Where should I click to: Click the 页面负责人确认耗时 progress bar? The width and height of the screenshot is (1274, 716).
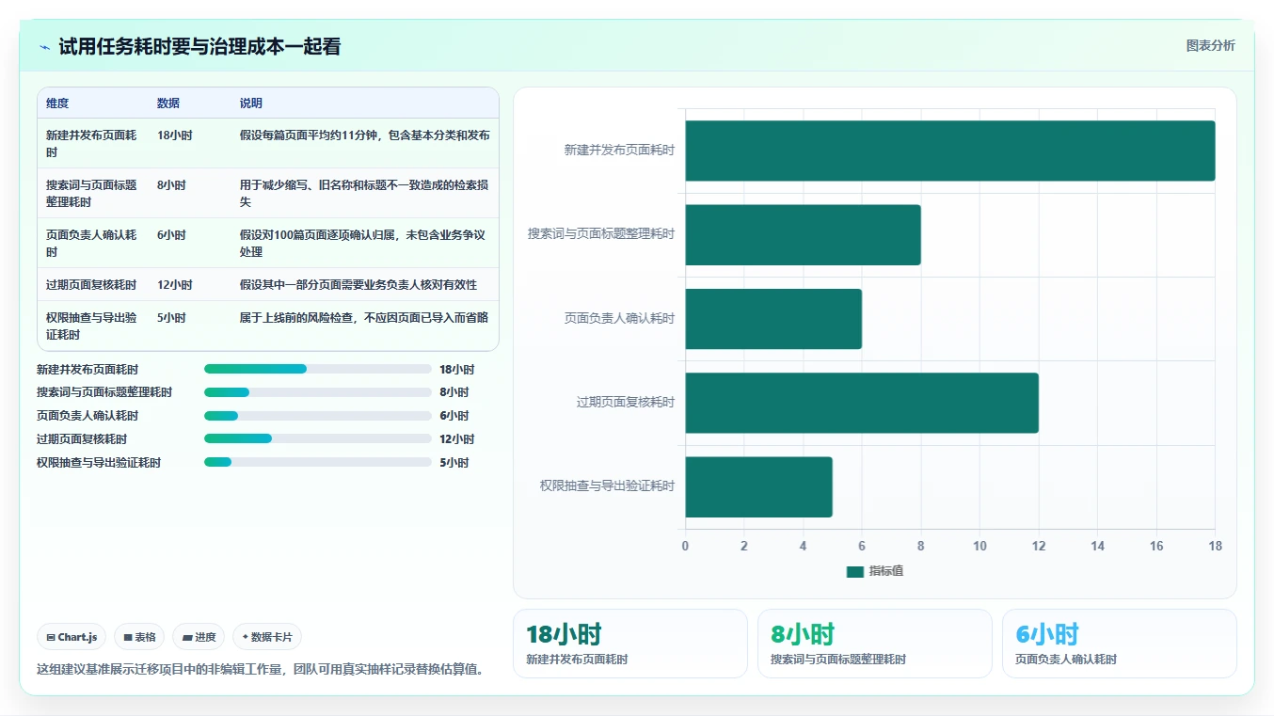pos(317,416)
